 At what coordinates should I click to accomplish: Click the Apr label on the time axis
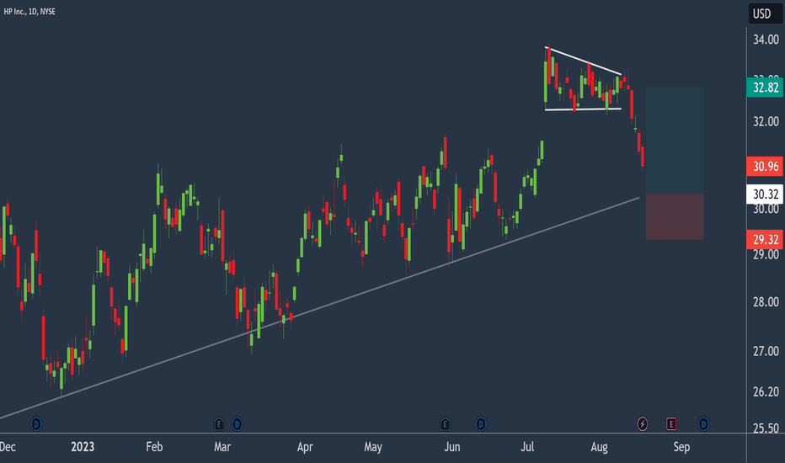tap(305, 446)
